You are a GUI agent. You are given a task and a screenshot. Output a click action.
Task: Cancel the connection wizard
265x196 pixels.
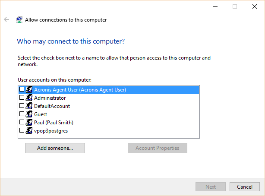click(x=245, y=187)
